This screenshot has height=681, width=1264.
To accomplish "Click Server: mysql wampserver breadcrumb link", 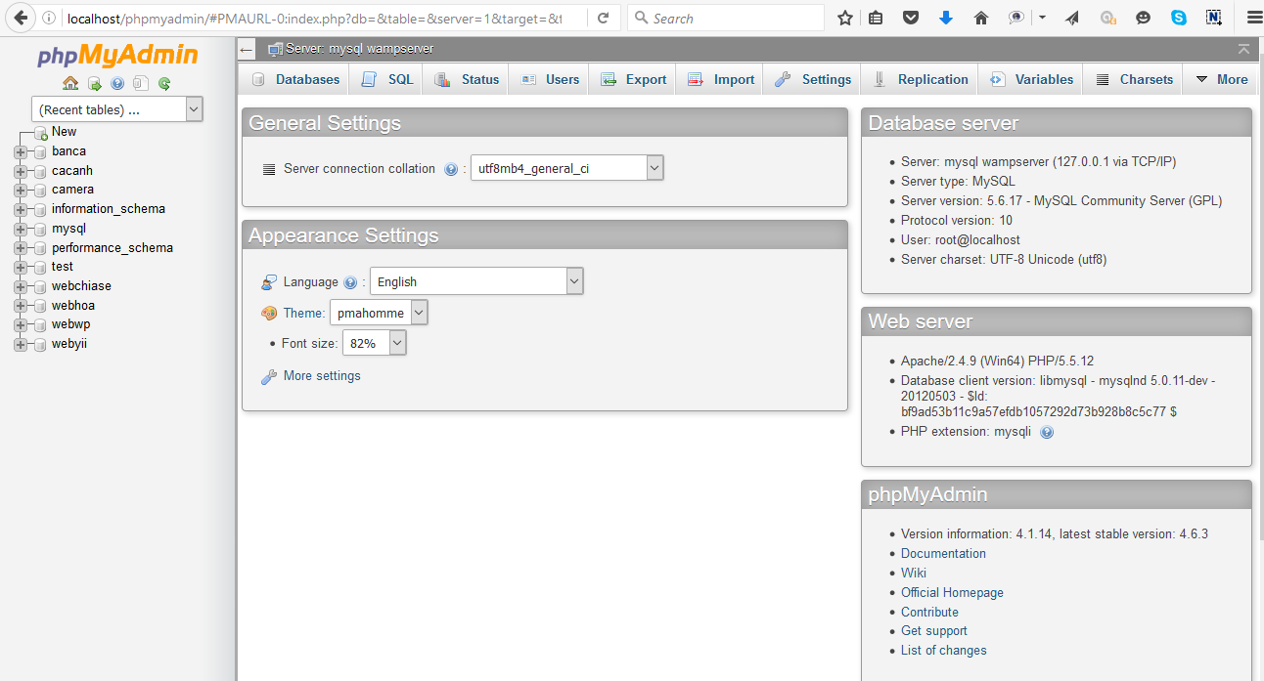I will [359, 49].
